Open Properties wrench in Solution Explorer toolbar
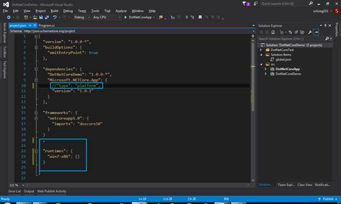The height and width of the screenshot is (204, 341). point(310,32)
